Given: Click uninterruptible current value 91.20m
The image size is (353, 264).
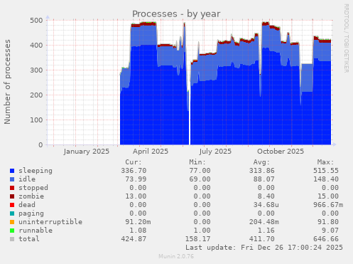Looking at the screenshot, I should (x=138, y=222).
